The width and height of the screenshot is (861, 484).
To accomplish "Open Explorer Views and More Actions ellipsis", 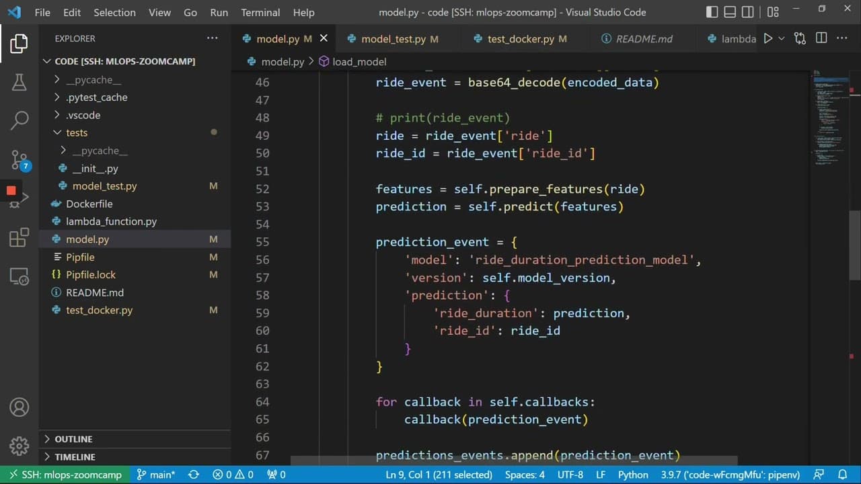I will coord(213,38).
